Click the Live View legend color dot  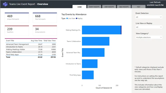pyautogui.click(x=67, y=18)
